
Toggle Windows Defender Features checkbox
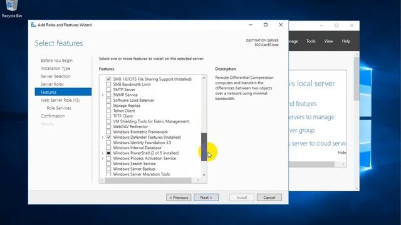pyautogui.click(x=108, y=137)
